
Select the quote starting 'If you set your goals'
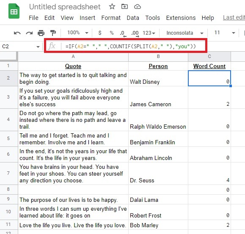(73, 97)
